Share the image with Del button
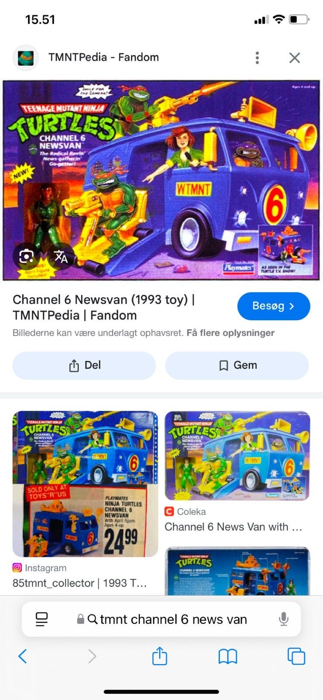The height and width of the screenshot is (700, 323). coord(84,365)
